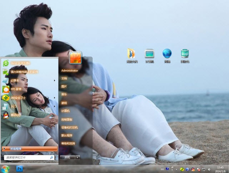
Task: Open the Administrator user folder
Action: 70,71
